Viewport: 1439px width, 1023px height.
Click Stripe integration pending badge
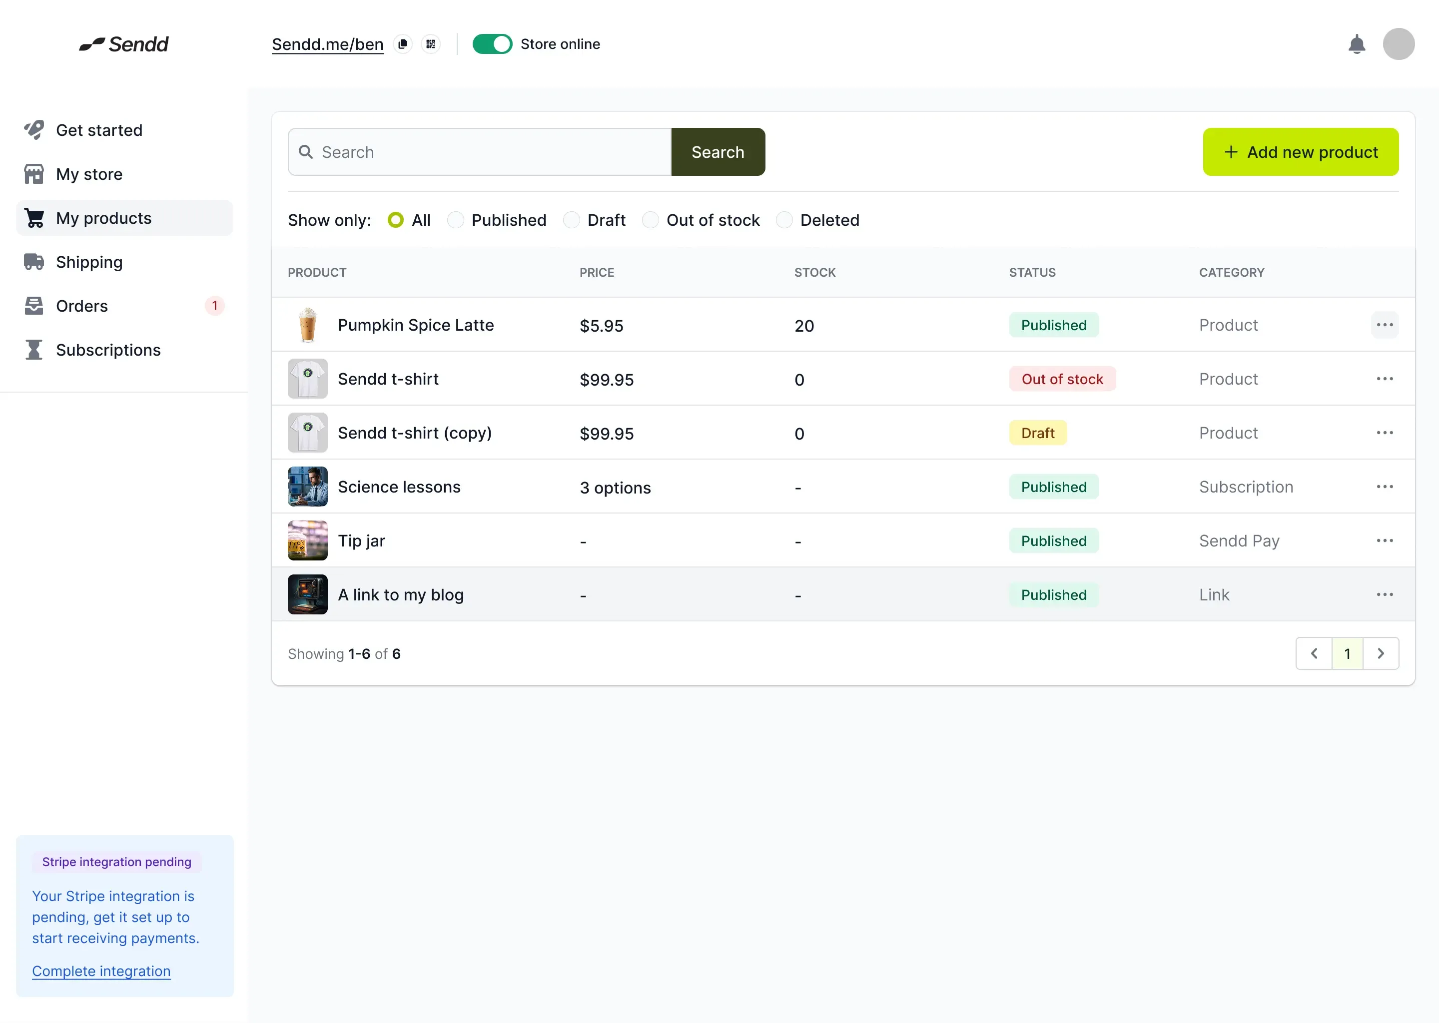pos(116,862)
